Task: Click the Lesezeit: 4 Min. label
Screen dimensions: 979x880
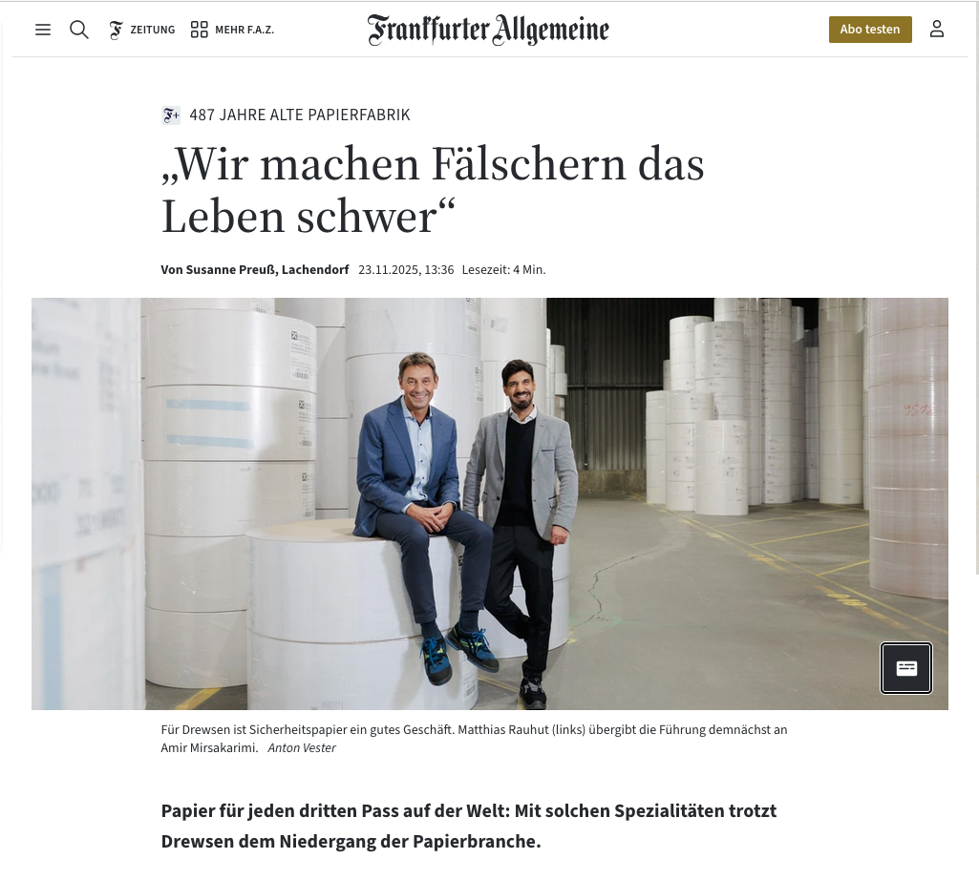Action: (x=503, y=269)
